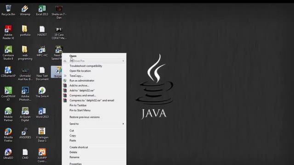Select the (Armada) Asal Kau B... file
This screenshot has width=294, height=165.
(x=25, y=73)
